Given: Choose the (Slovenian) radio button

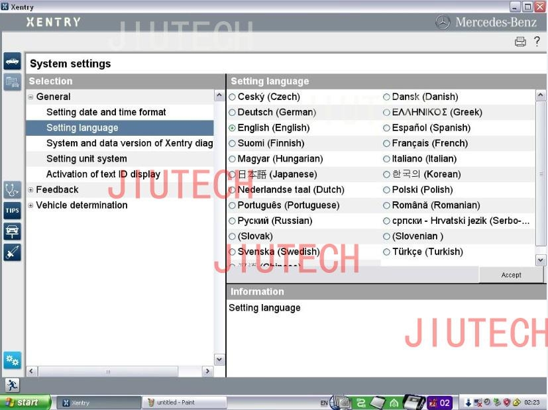Looking at the screenshot, I should tap(386, 236).
